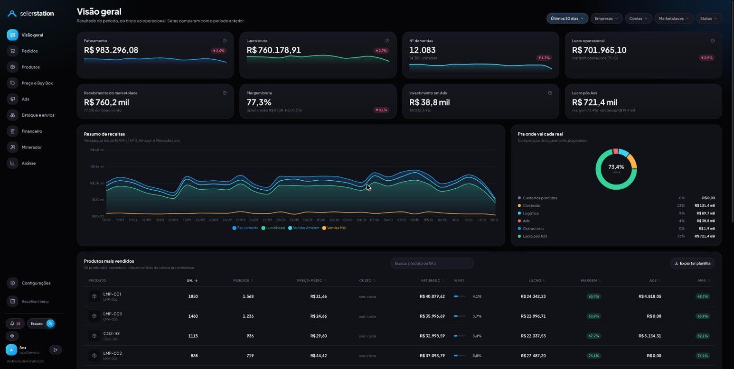This screenshot has height=369, width=734.
Task: Click the Financeiro bank icon
Action: (x=12, y=131)
